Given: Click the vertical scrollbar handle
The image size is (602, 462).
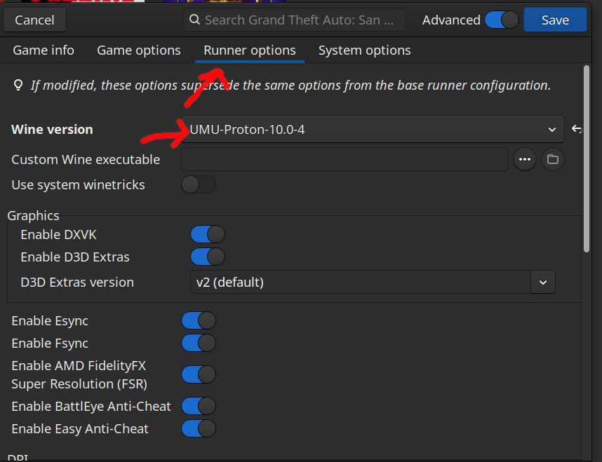Looking at the screenshot, I should coord(587,158).
